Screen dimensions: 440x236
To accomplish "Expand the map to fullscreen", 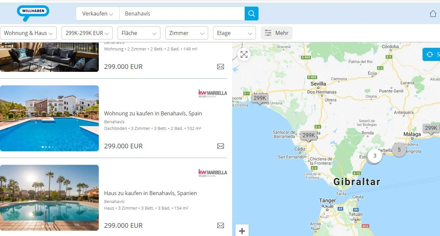I will [244, 54].
